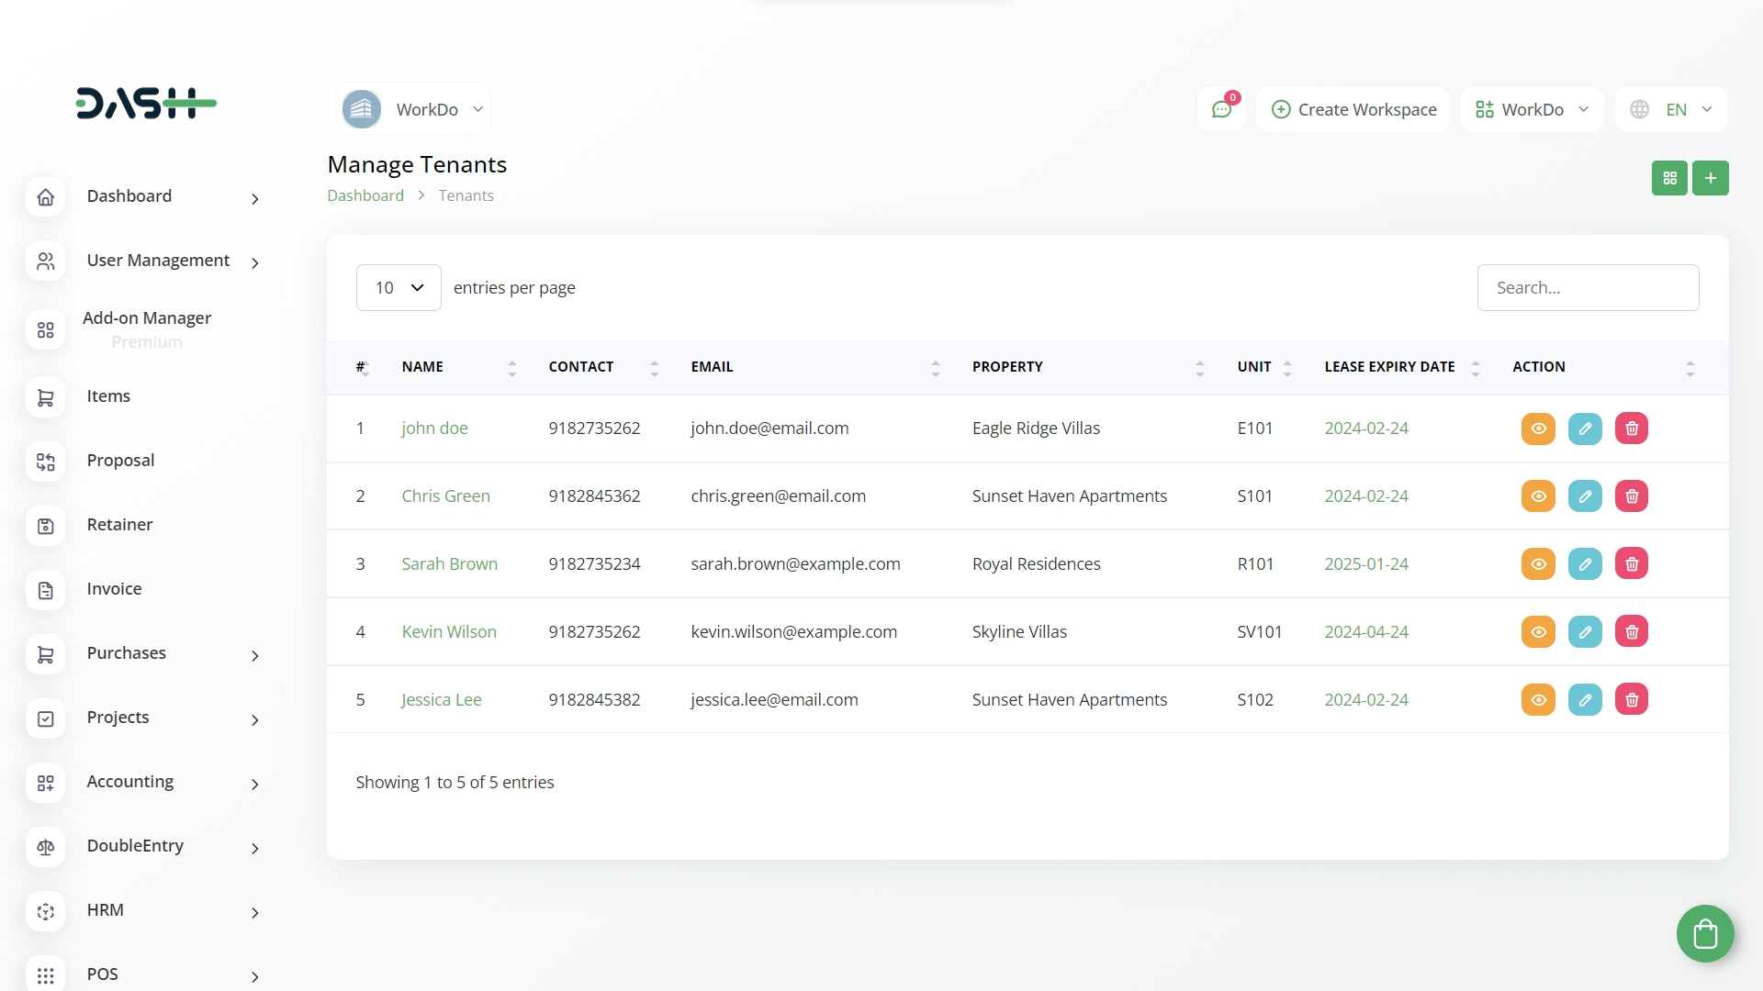Click the chat messages notification icon
1763x991 pixels.
[x=1221, y=109]
